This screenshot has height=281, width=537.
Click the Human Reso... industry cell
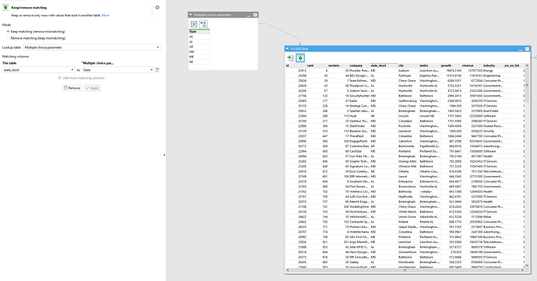tap(493, 126)
